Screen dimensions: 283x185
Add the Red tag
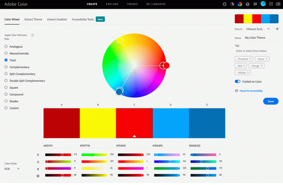pyautogui.click(x=241, y=66)
